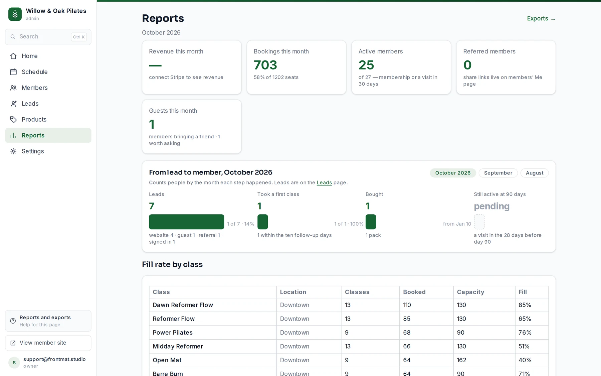This screenshot has width=601, height=376.
Task: Click the Reports bar chart icon
Action: point(13,135)
